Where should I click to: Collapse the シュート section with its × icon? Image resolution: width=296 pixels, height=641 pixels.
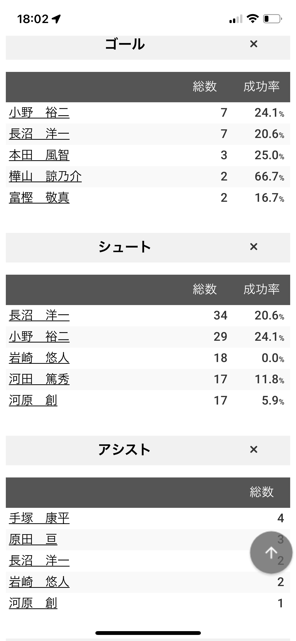pos(253,247)
